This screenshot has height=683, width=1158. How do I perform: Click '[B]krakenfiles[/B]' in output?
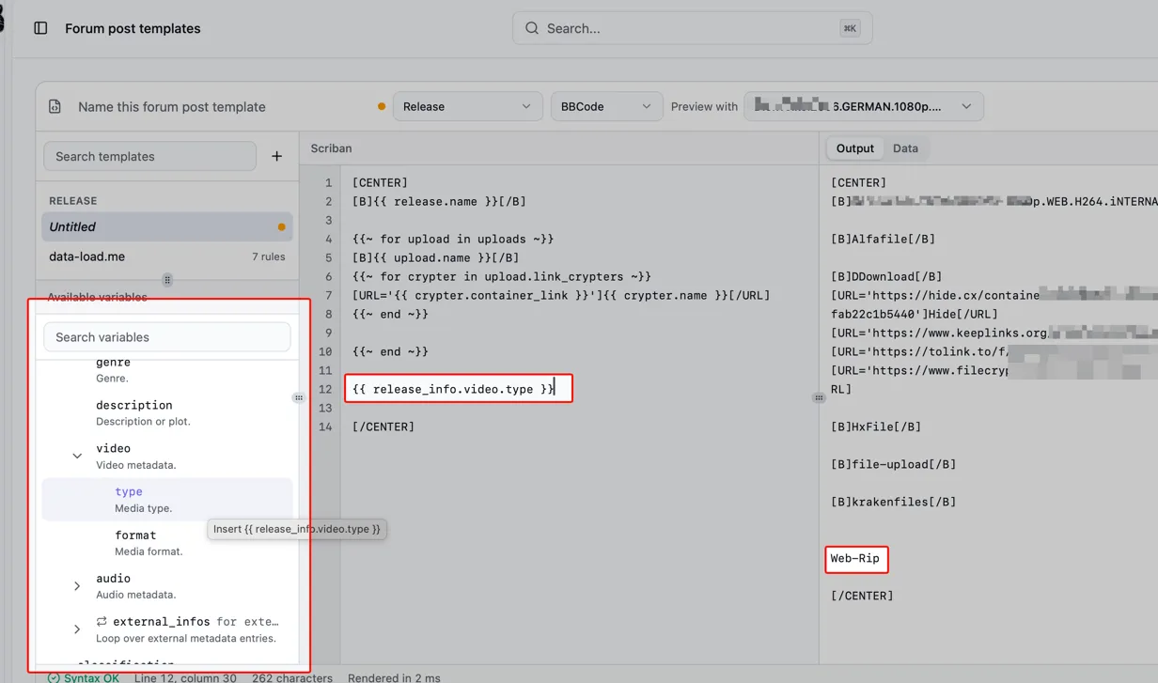(893, 502)
